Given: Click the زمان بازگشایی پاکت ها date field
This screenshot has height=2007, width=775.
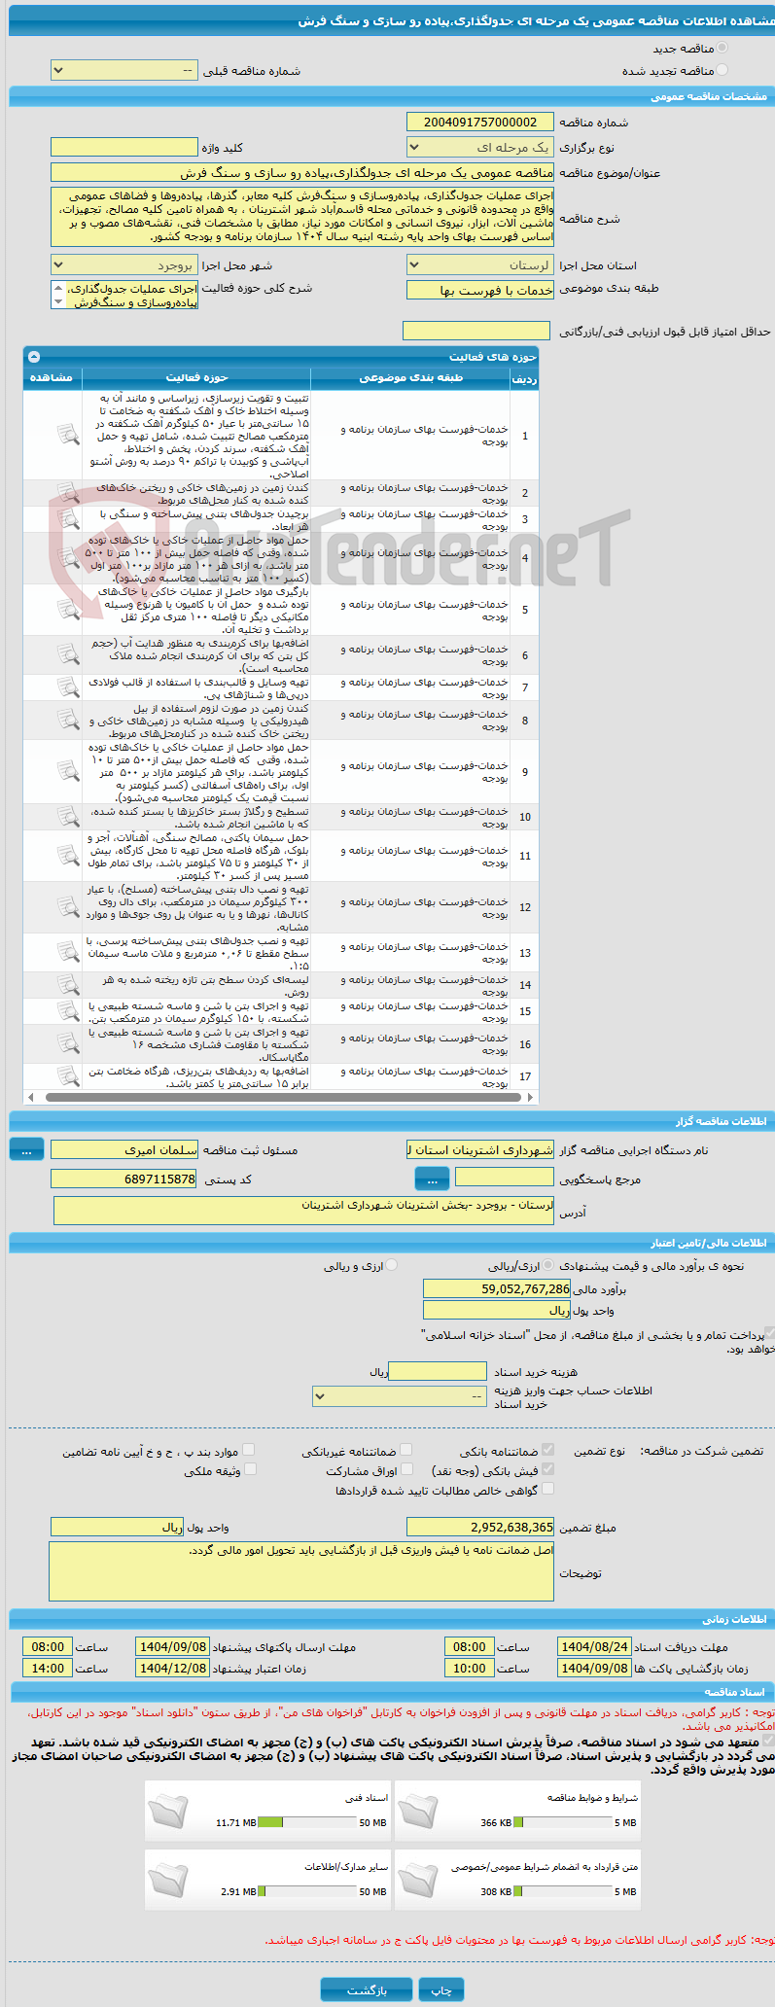Looking at the screenshot, I should tap(594, 1668).
